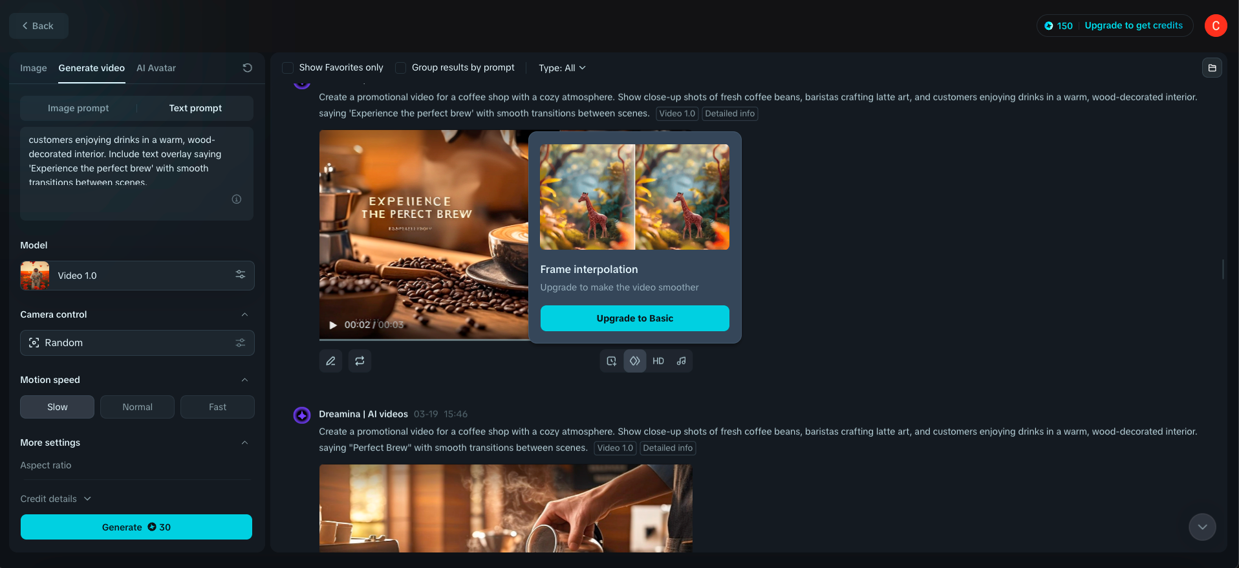Click the camera focus icon beside Random
The width and height of the screenshot is (1239, 568).
(x=34, y=343)
